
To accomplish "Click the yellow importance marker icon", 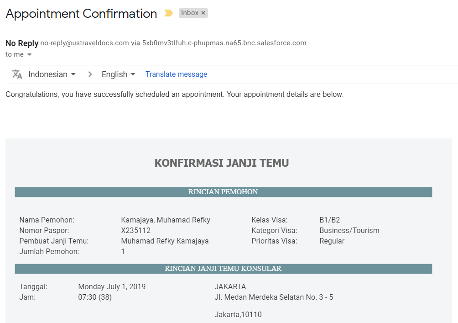I will [x=168, y=13].
